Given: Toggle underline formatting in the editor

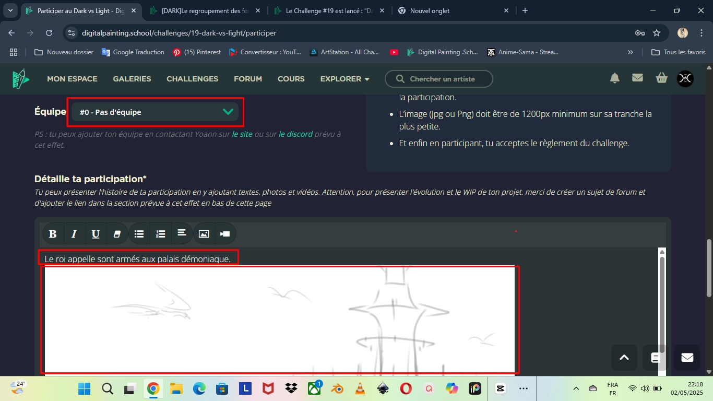Looking at the screenshot, I should click(x=96, y=234).
